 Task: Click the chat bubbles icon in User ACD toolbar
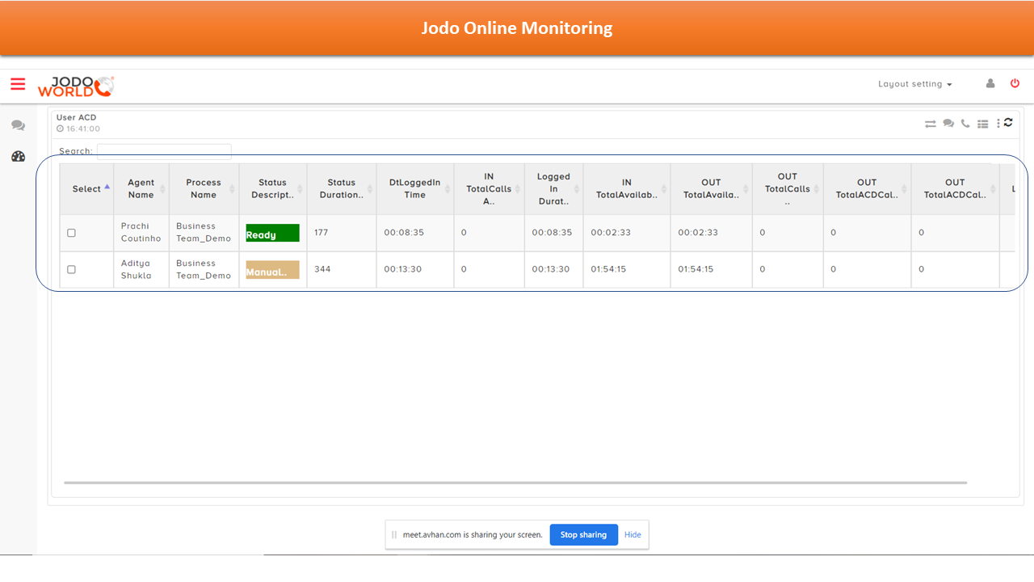[948, 124]
